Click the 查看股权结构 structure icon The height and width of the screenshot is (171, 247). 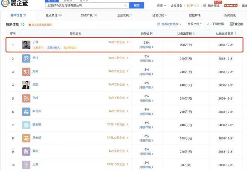pos(159,24)
